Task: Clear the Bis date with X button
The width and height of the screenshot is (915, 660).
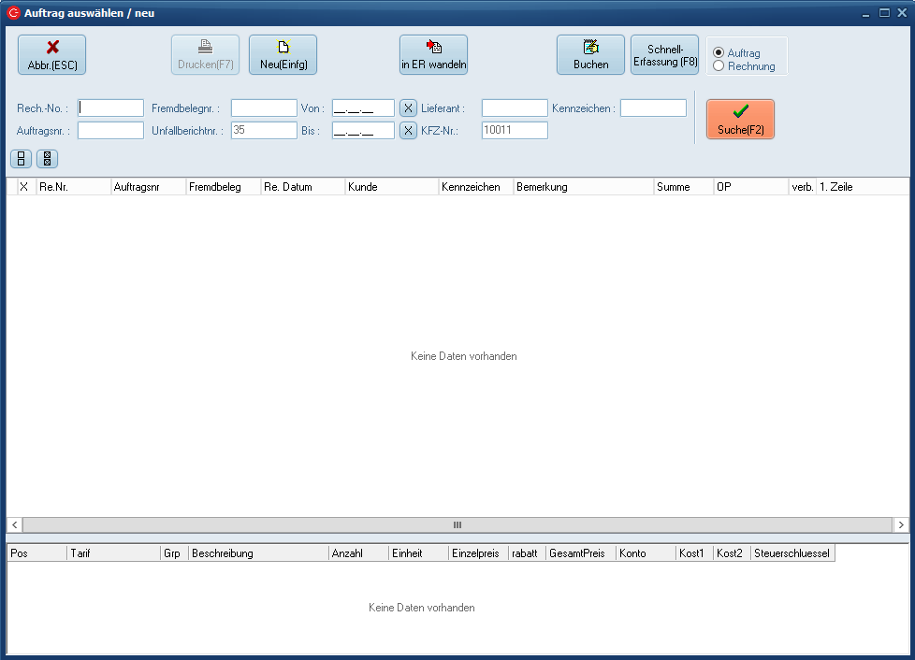Action: (x=408, y=131)
